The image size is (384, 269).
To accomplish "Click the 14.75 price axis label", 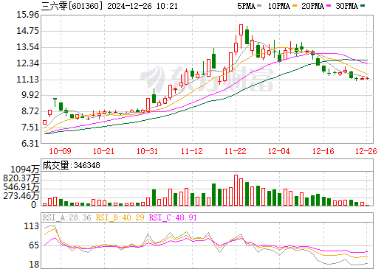I will (28, 31).
